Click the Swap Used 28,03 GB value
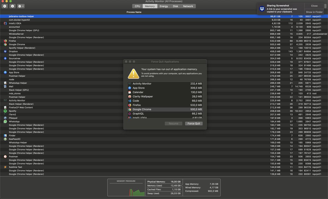 pos(175,193)
